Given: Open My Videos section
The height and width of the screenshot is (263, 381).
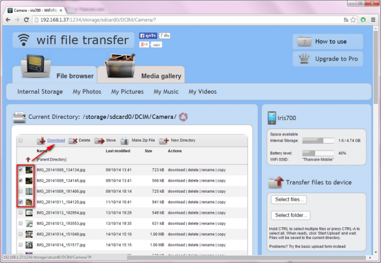Looking at the screenshot, I should (x=202, y=91).
